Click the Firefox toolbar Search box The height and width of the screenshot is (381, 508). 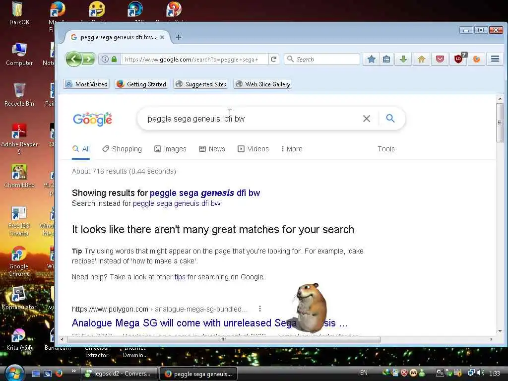[x=322, y=60]
